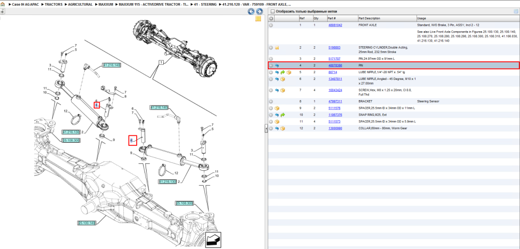Viewport: 520px width, 249px height.
Task: Click the blue arrow icon on the SNAP RING row
Action: click(x=277, y=115)
